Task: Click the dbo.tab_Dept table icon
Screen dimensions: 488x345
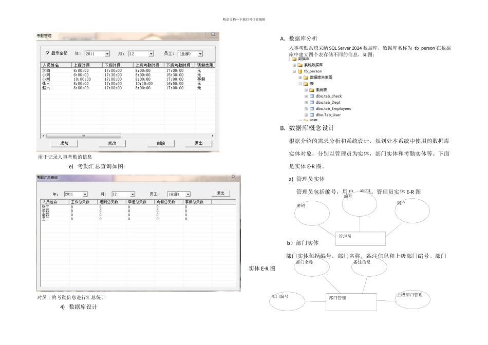Action: click(311, 102)
